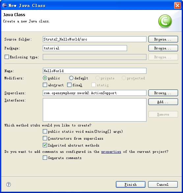
Task: Click Add to add an interface
Action: (163, 102)
